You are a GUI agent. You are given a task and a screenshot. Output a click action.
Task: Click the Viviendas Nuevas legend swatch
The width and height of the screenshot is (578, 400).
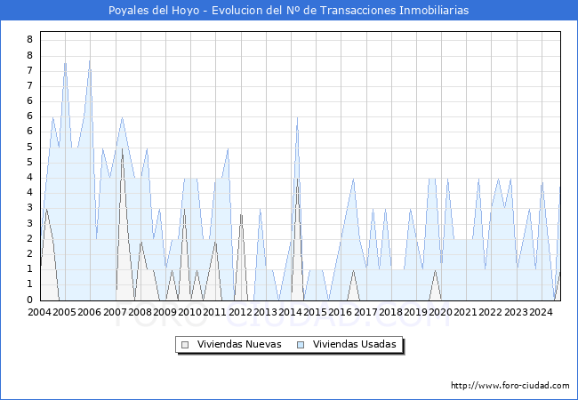tap(185, 345)
